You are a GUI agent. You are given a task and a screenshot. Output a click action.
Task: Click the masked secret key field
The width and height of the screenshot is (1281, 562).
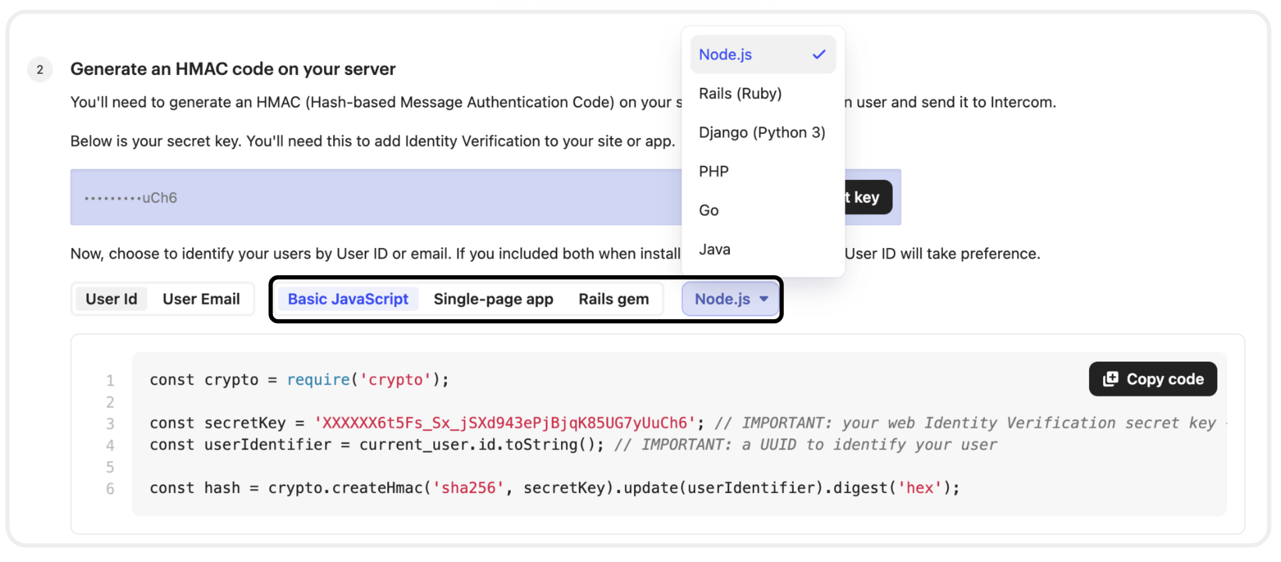[366, 197]
